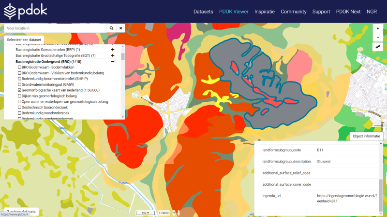Collapse Basisregistratie Ondergrond (BRO) minus
Viewport: 387px width, 217px height.
(113, 62)
